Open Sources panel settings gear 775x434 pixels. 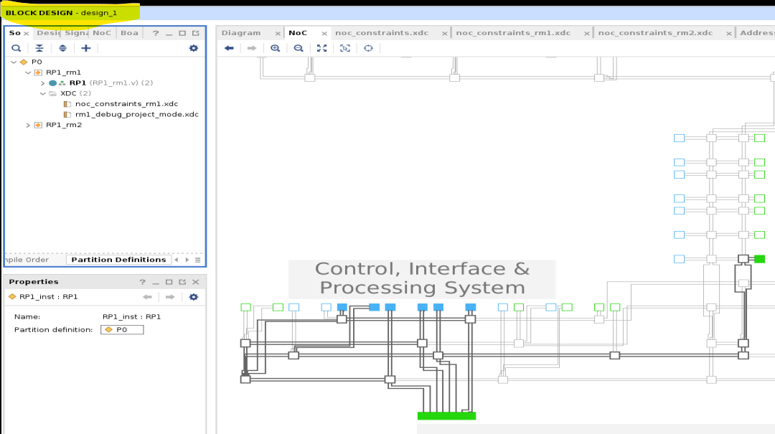coord(193,48)
